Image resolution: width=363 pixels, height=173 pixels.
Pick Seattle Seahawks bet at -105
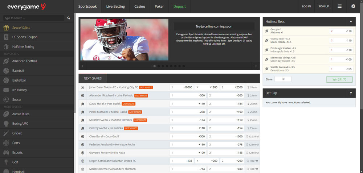[341, 69]
